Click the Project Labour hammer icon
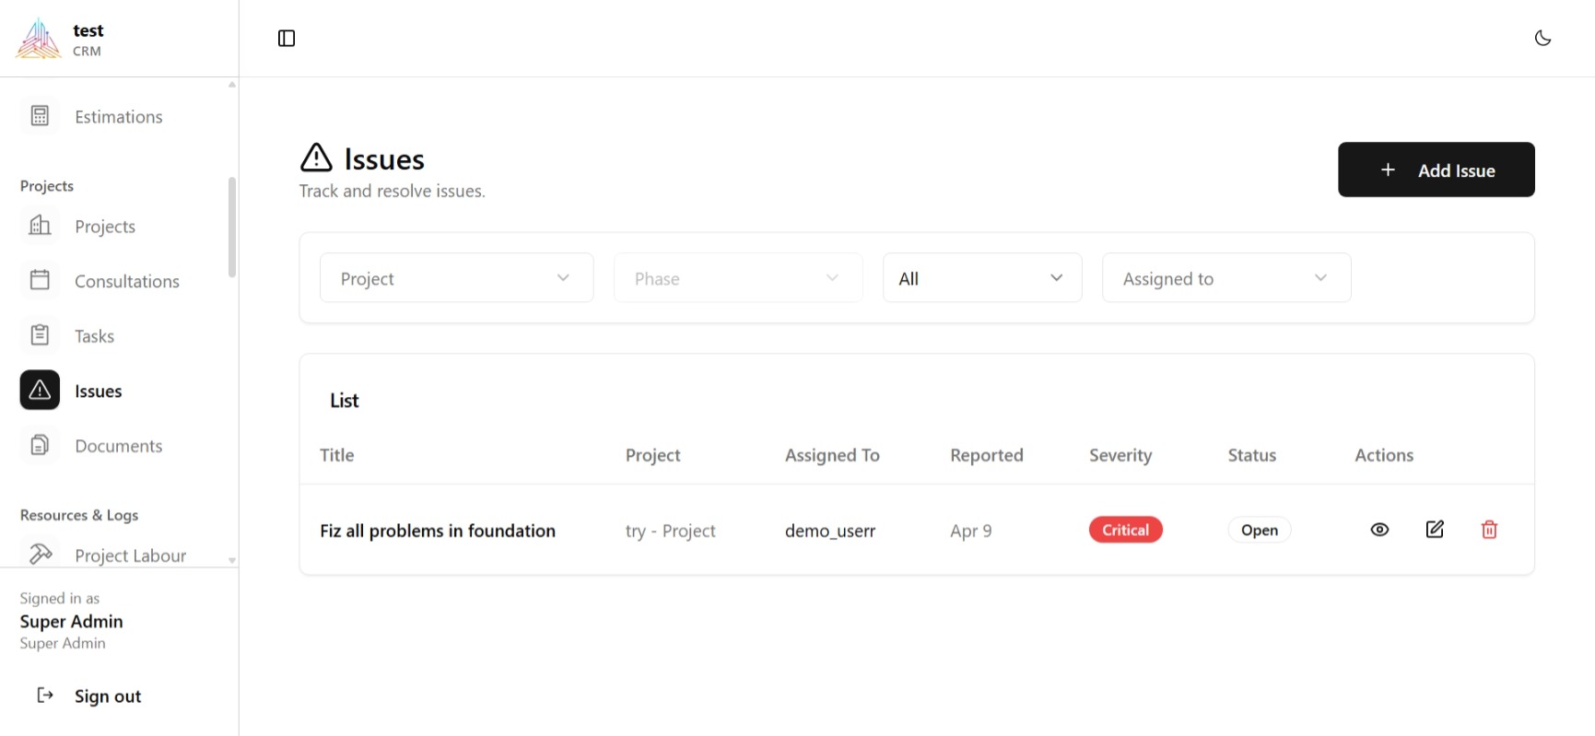The width and height of the screenshot is (1595, 736). coord(41,554)
